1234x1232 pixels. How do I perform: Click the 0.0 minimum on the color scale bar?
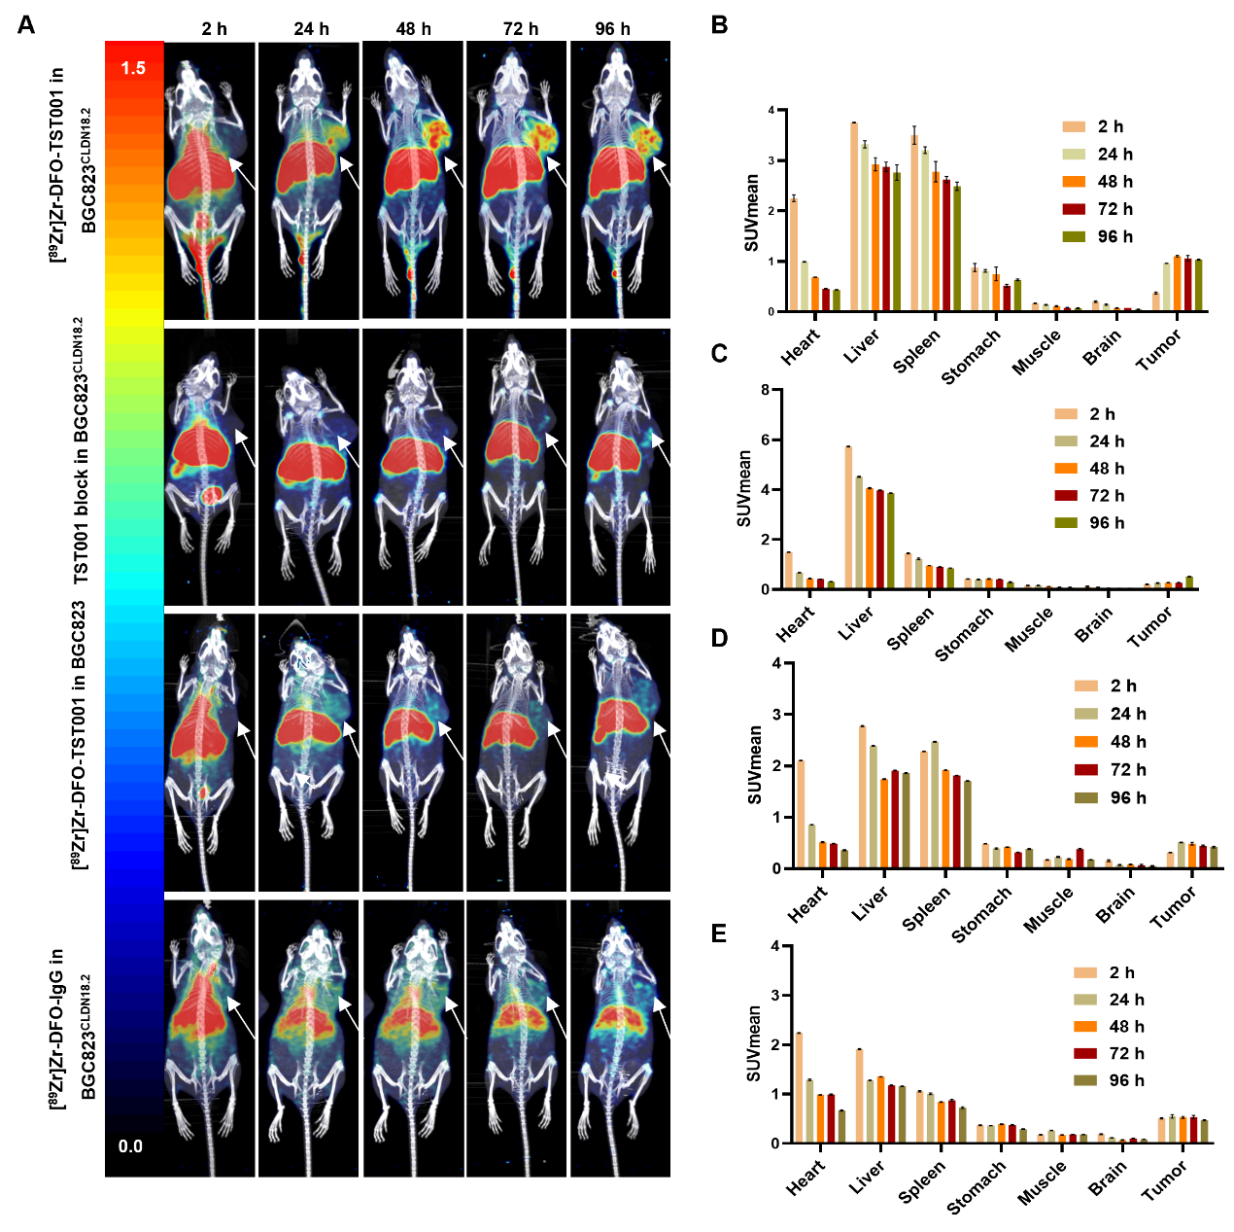pos(130,1146)
